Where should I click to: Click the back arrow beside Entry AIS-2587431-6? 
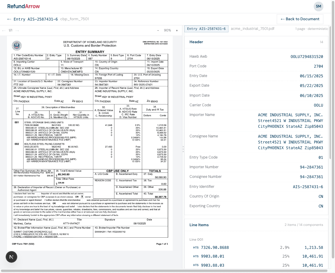point(9,19)
